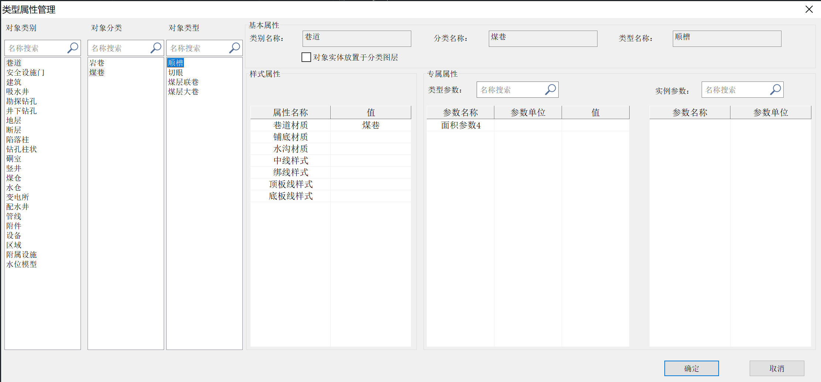Screen dimensions: 821x382
Task: Select 井下钻孔 in category list
Action: [21, 111]
